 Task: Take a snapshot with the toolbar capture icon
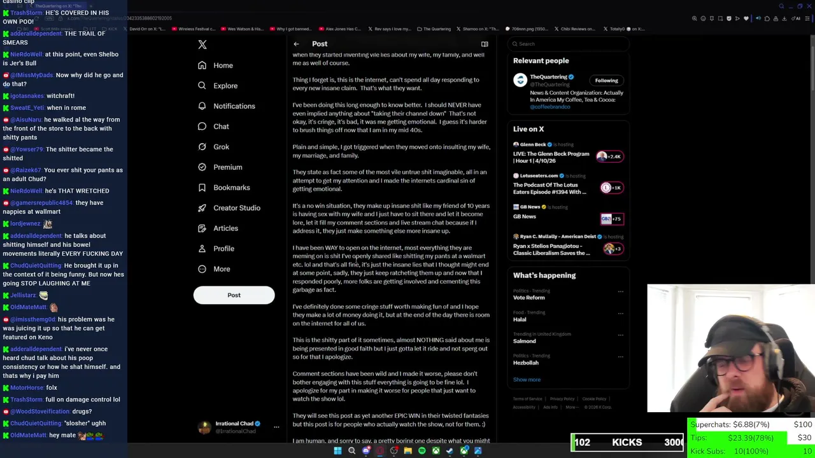point(720,18)
